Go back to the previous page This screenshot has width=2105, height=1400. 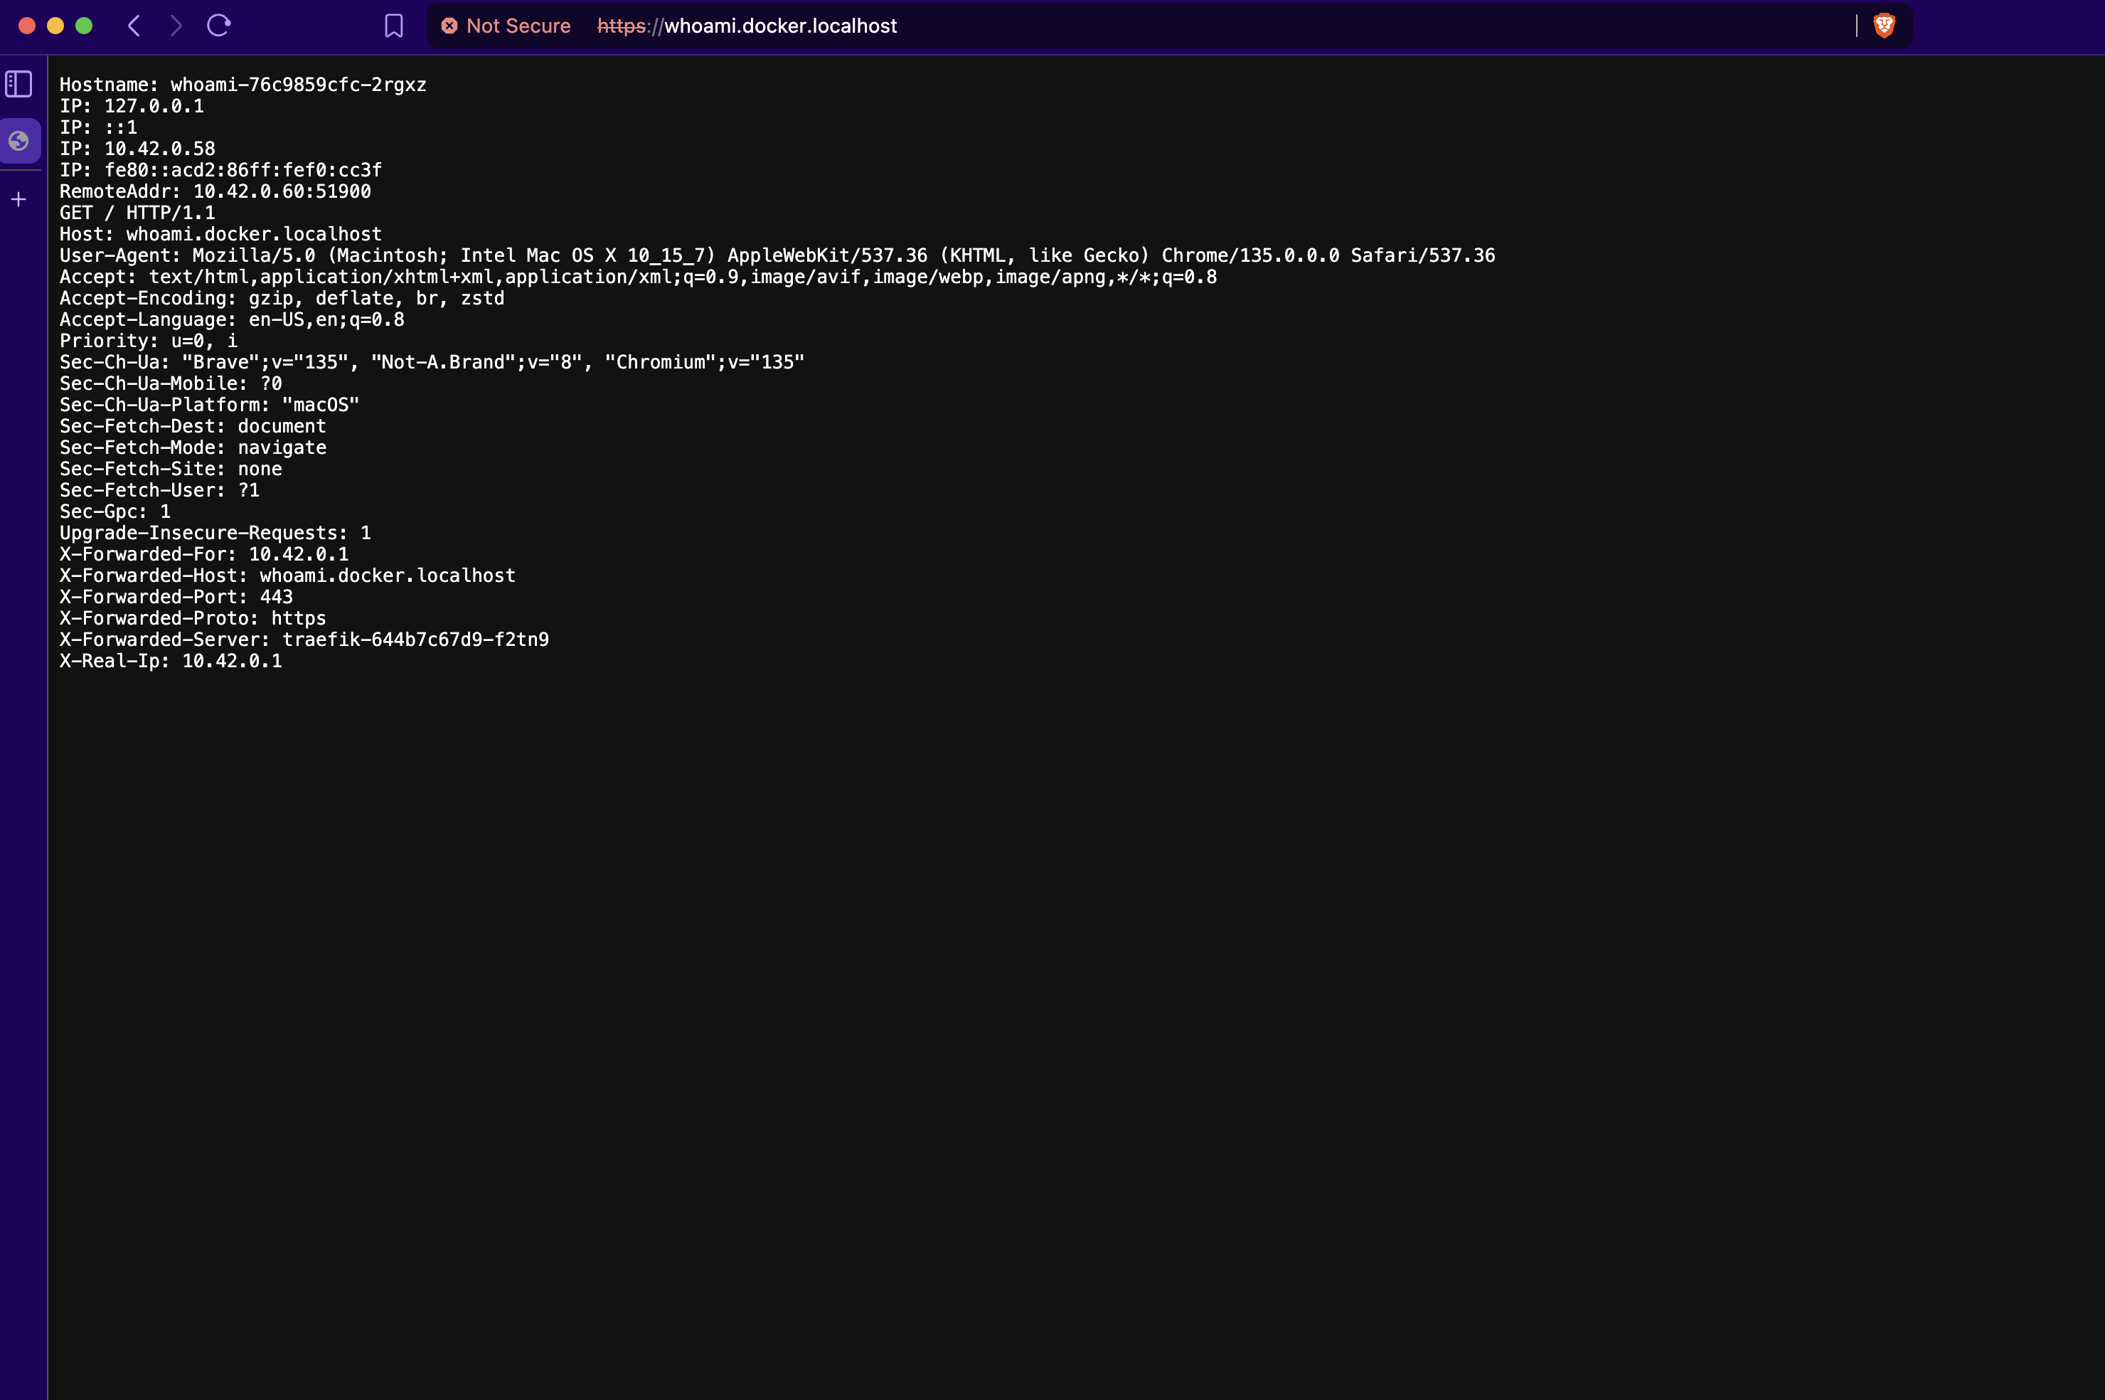tap(134, 26)
